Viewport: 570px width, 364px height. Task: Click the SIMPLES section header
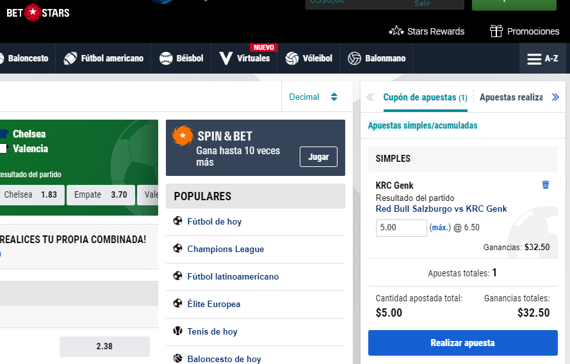(x=463, y=159)
